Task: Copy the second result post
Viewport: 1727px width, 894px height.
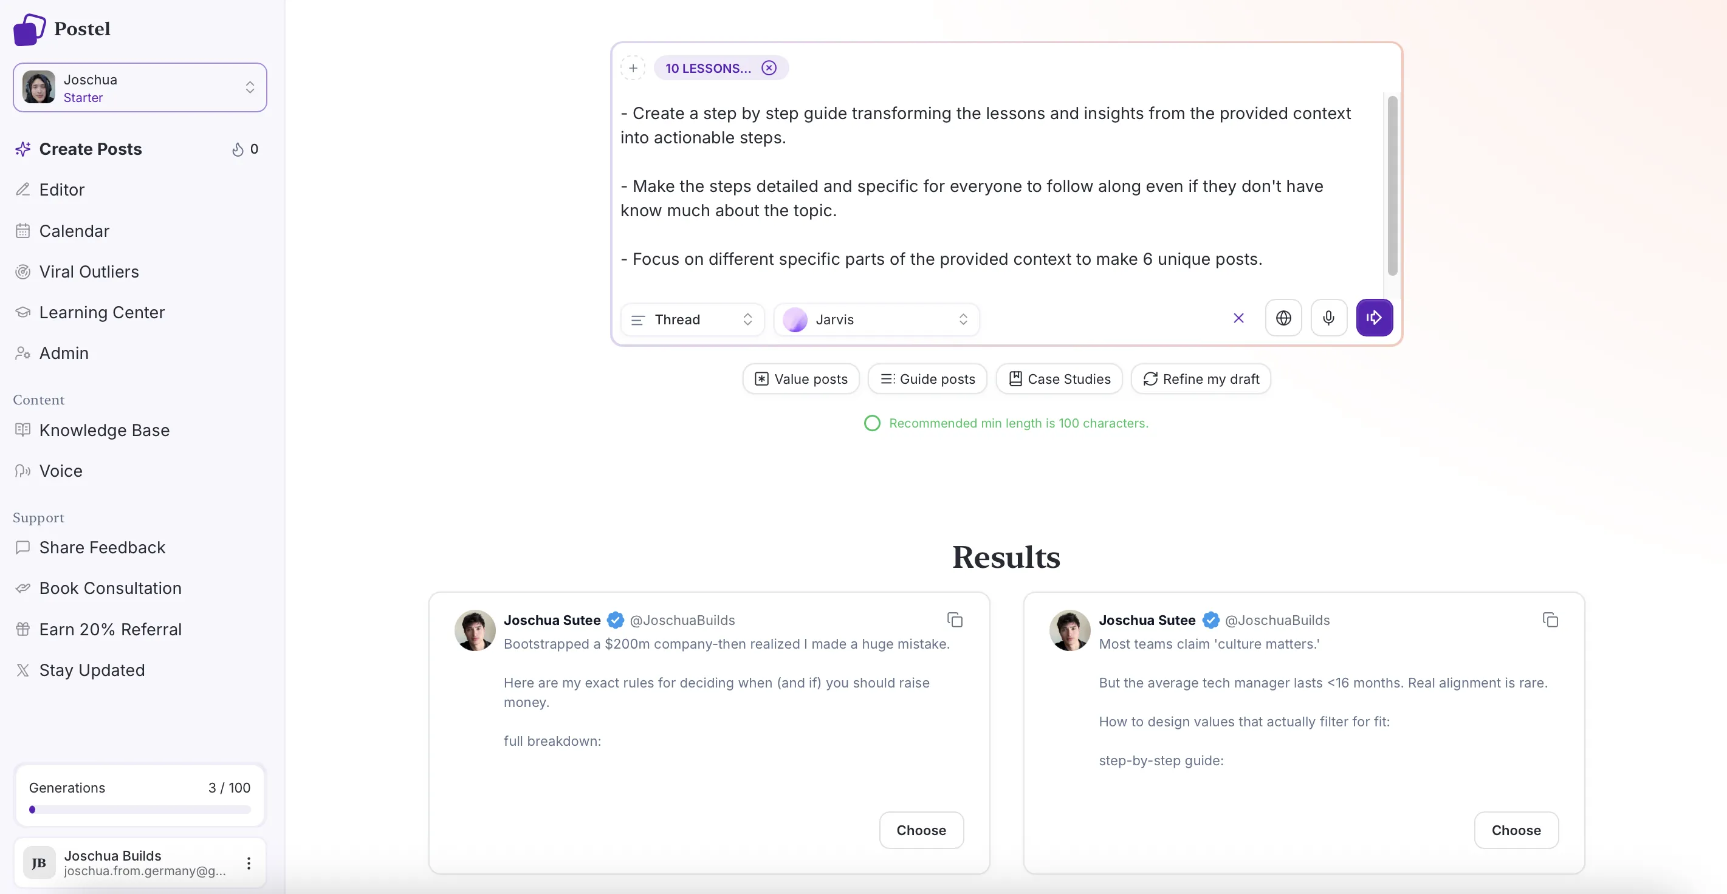Action: point(1550,620)
